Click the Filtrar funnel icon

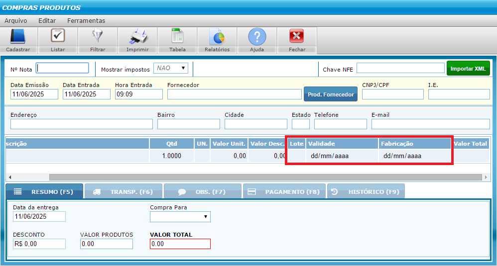click(98, 37)
